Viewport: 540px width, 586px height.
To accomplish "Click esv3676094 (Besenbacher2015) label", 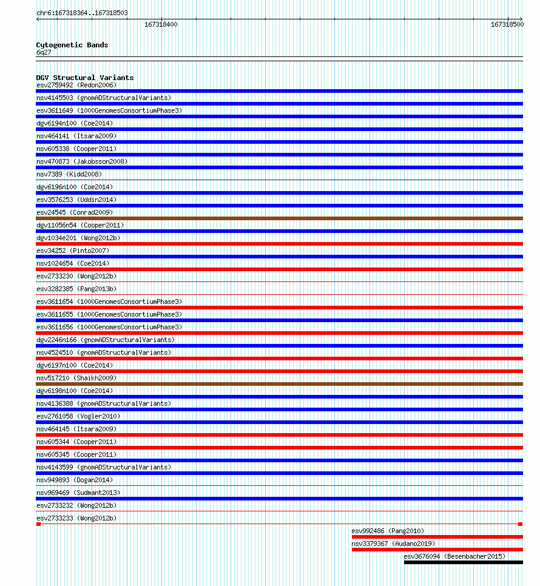I will [454, 556].
